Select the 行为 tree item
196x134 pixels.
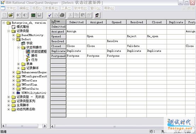[x=34, y=60]
